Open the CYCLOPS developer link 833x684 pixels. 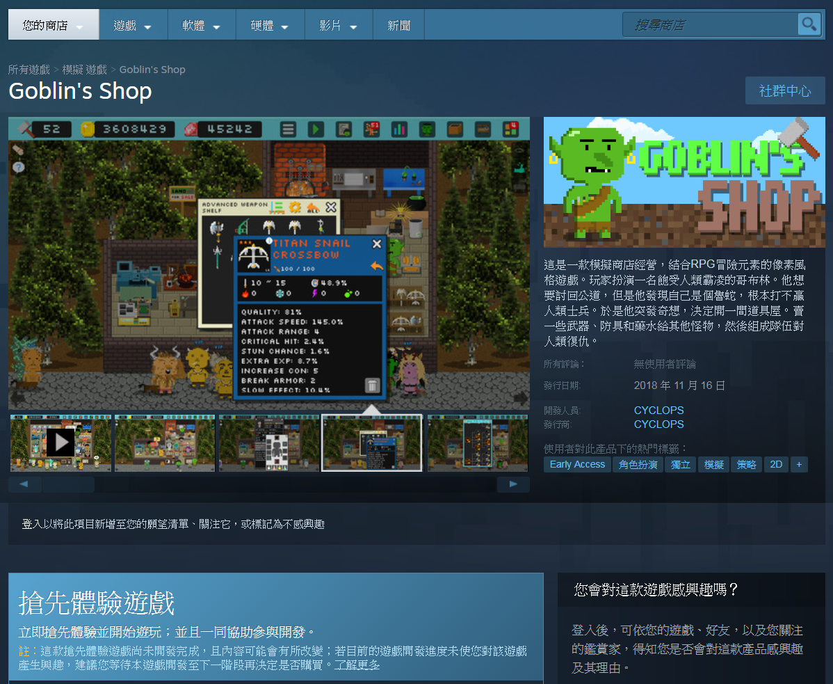(x=658, y=411)
